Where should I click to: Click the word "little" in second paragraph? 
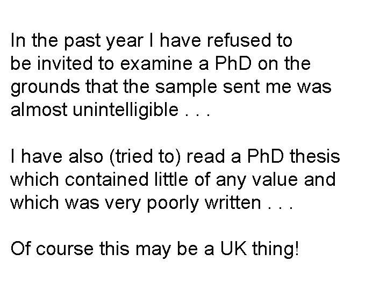point(171,179)
